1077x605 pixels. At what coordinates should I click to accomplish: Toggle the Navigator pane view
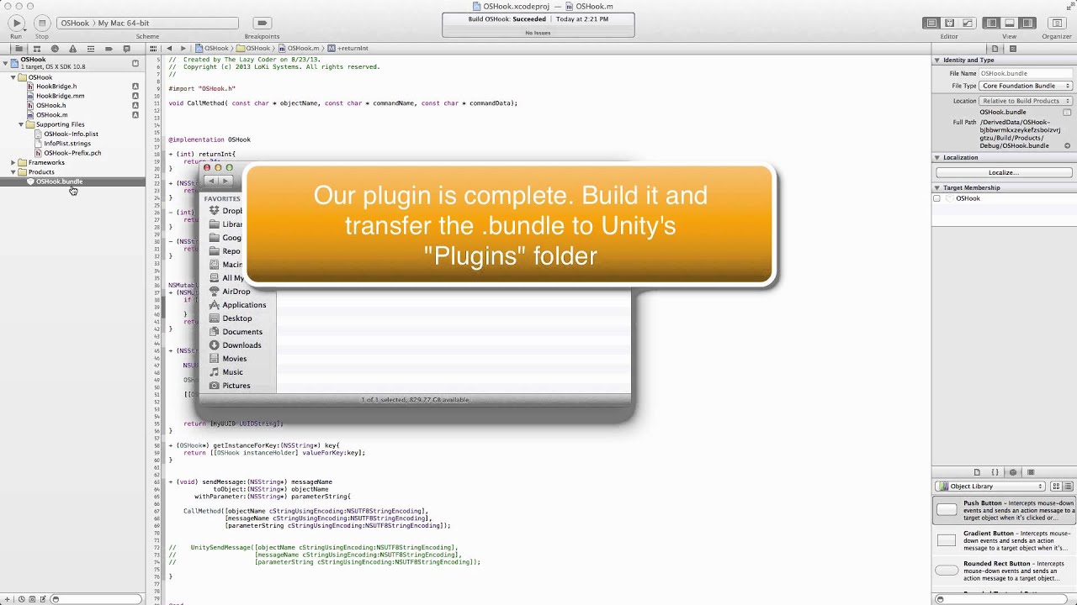coord(991,24)
